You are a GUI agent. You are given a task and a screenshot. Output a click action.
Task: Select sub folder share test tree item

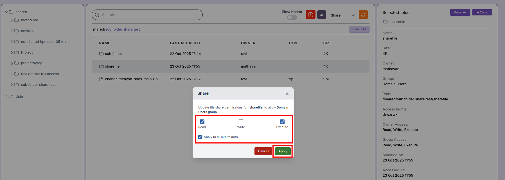click(x=38, y=85)
